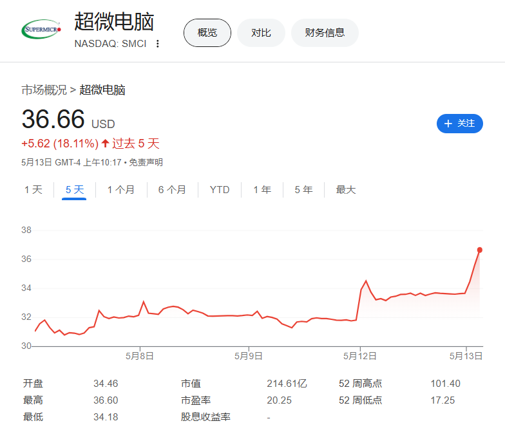This screenshot has width=505, height=430.
Task: Follow the stock with 关注 button
Action: point(460,124)
